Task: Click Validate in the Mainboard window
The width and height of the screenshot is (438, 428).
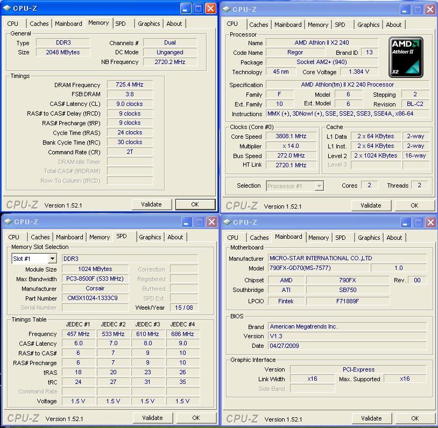Action: pyautogui.click(x=371, y=418)
